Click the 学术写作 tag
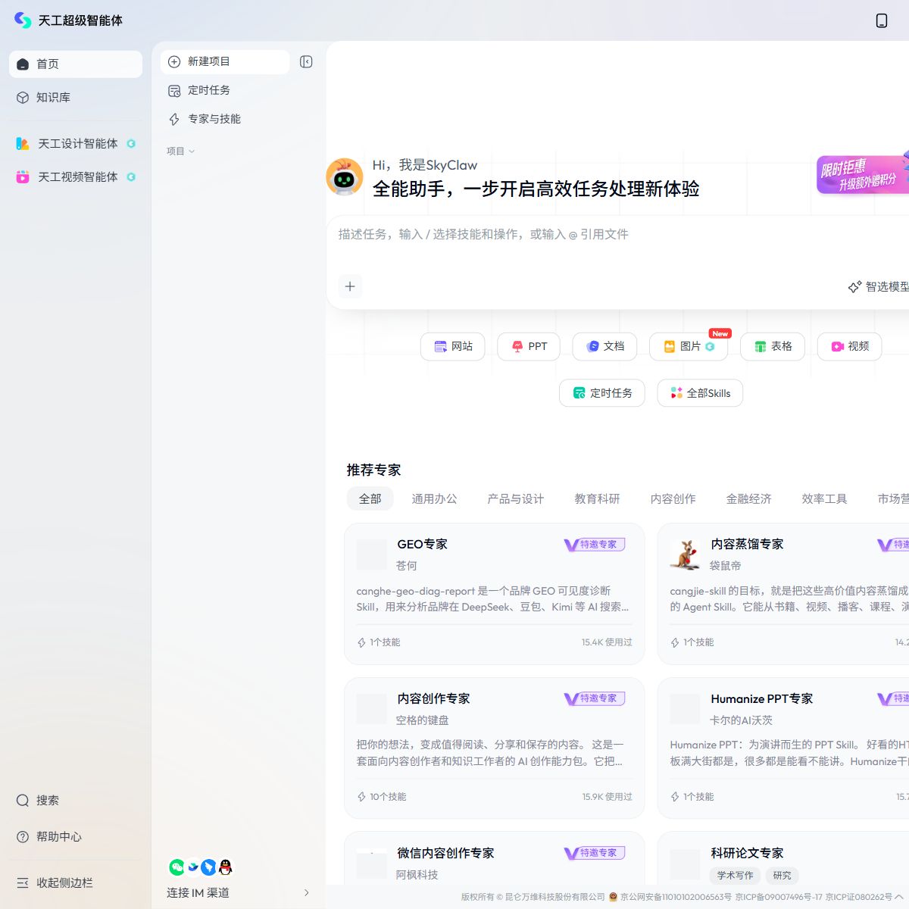 [x=736, y=876]
